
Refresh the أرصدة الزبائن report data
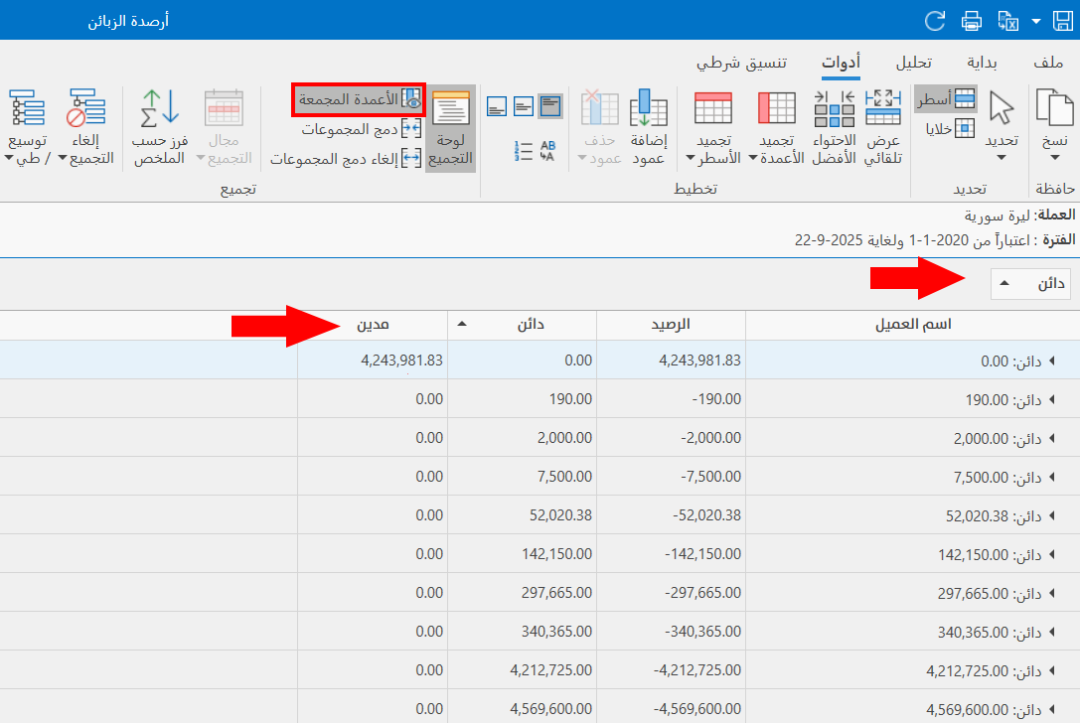point(934,20)
